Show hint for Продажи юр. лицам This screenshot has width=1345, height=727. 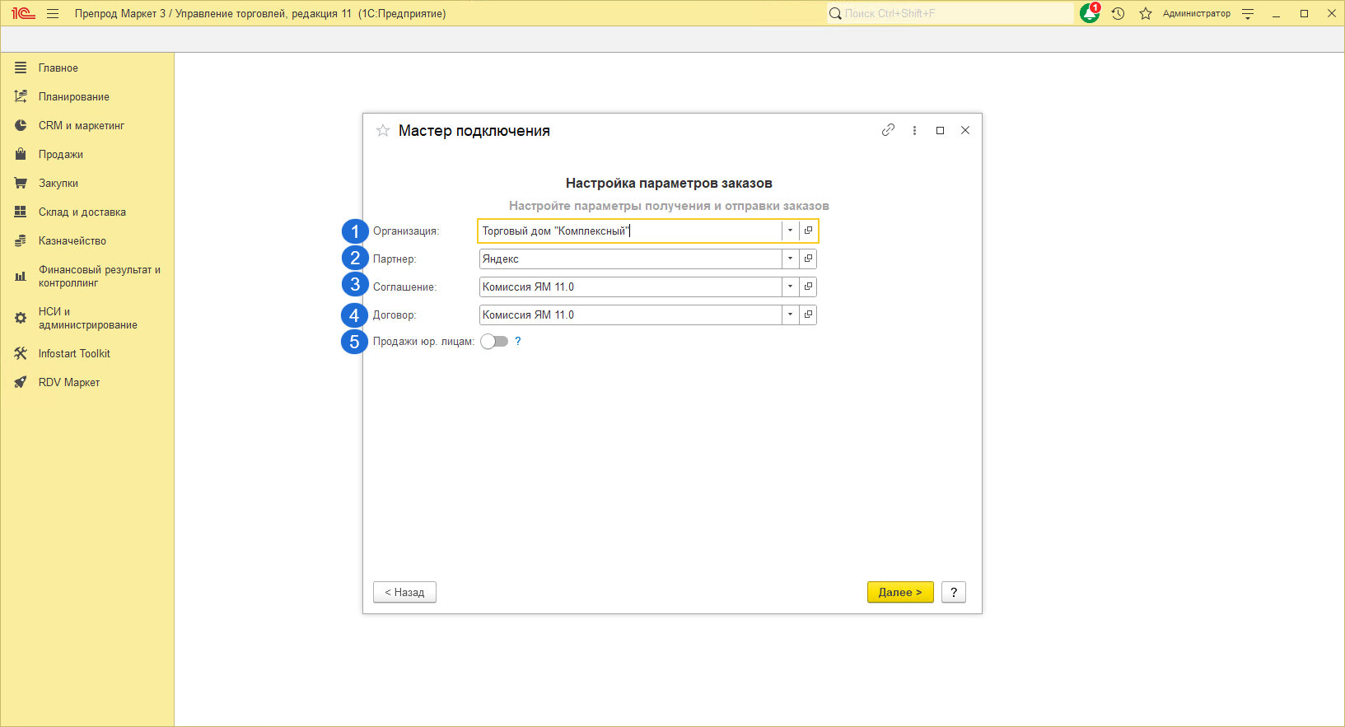(518, 342)
